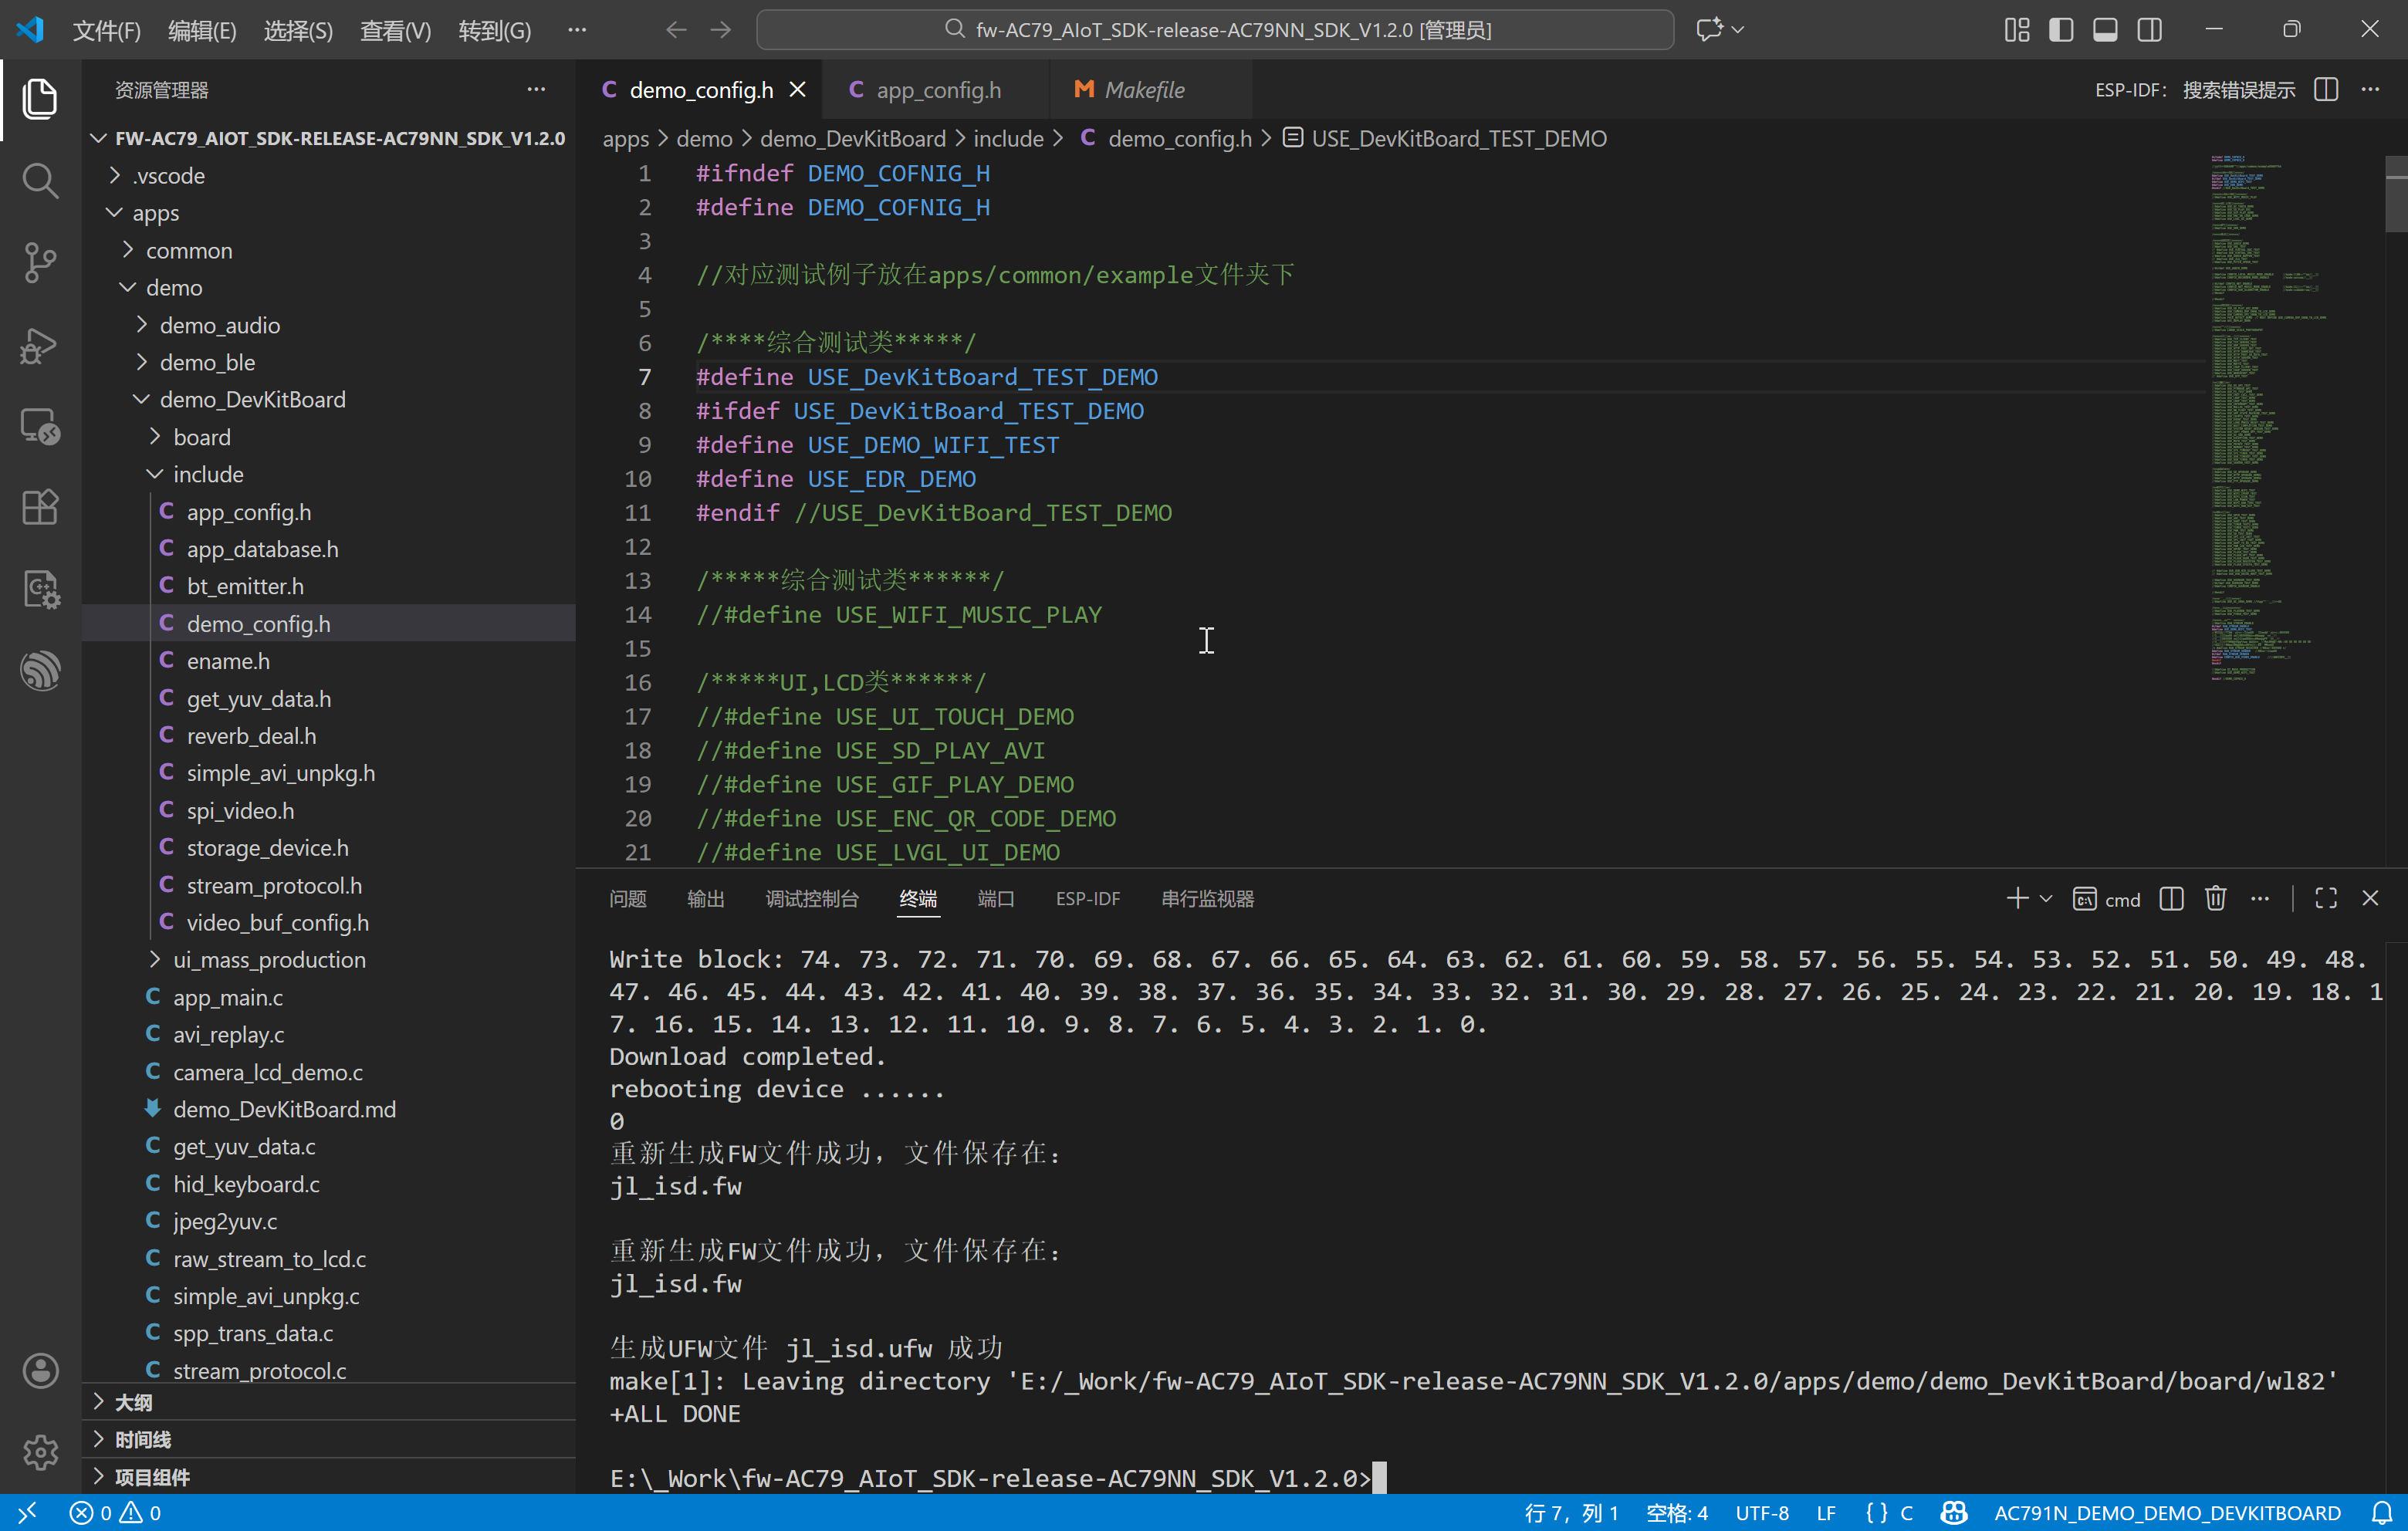Open the Run and Debug view
Image resolution: width=2408 pixels, height=1531 pixels.
40,345
